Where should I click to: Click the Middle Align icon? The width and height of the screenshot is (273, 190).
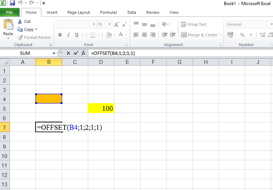pos(144,25)
